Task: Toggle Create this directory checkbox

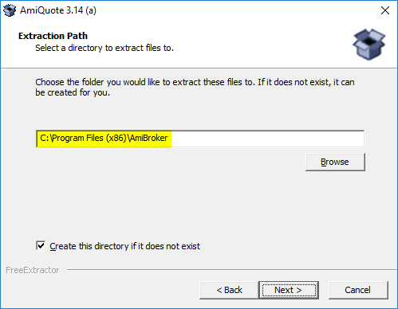Action: 41,246
